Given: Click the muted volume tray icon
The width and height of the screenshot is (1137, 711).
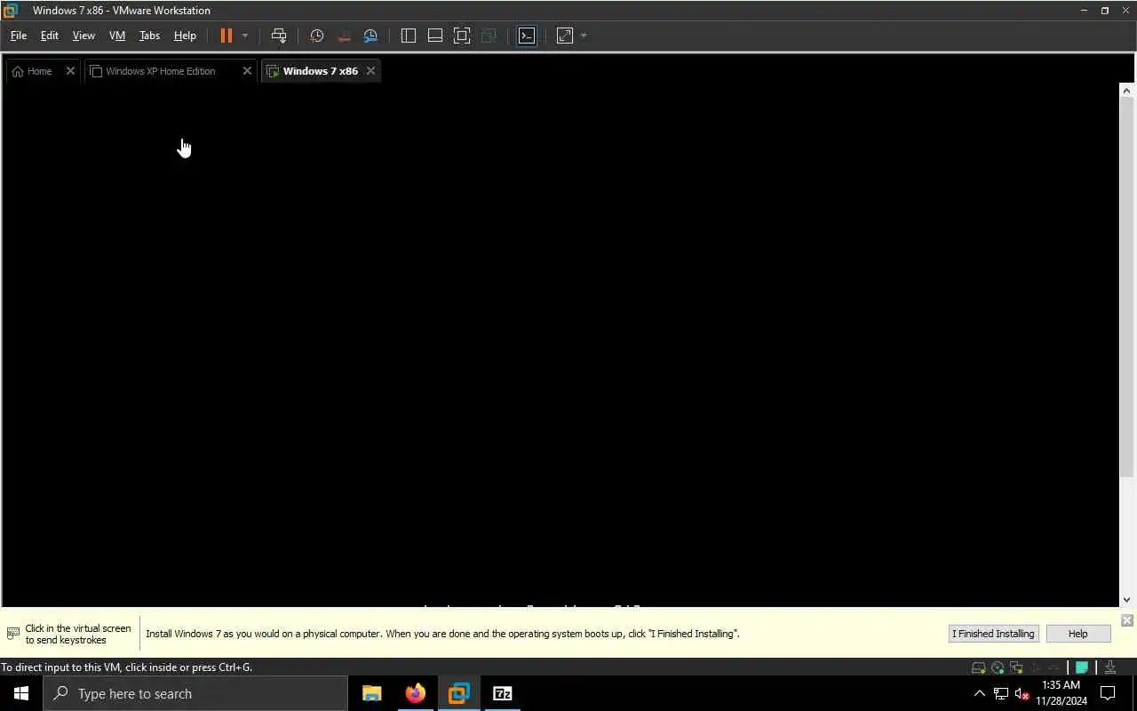Looking at the screenshot, I should (1022, 693).
